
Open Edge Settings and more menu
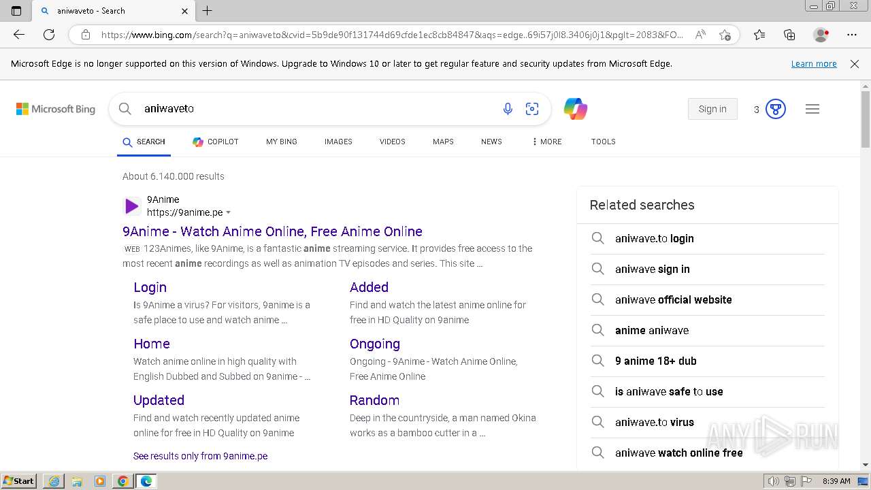pyautogui.click(x=852, y=35)
